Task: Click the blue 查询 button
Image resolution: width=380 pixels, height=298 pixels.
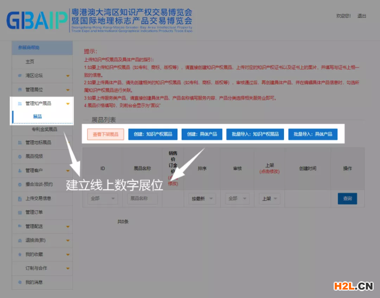Action: pyautogui.click(x=347, y=199)
